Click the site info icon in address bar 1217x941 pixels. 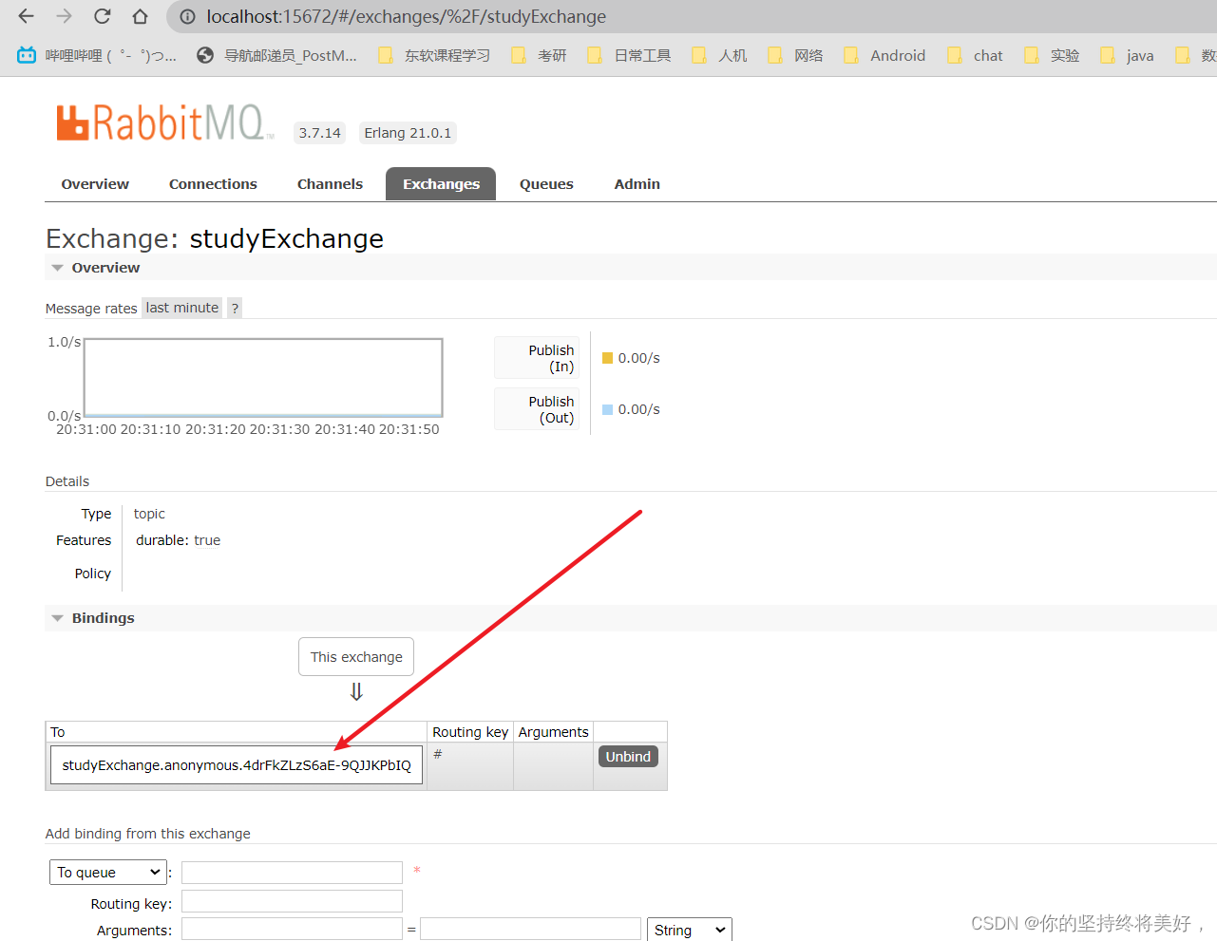188,17
